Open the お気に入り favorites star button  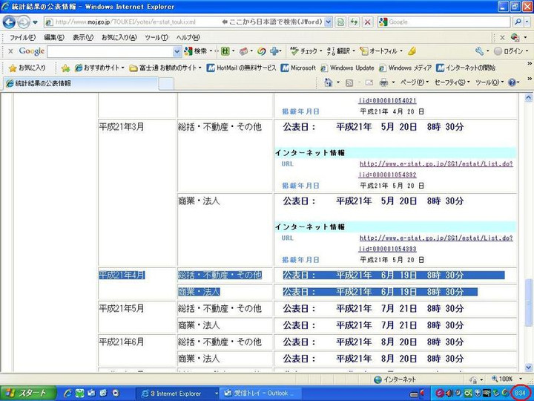27,68
